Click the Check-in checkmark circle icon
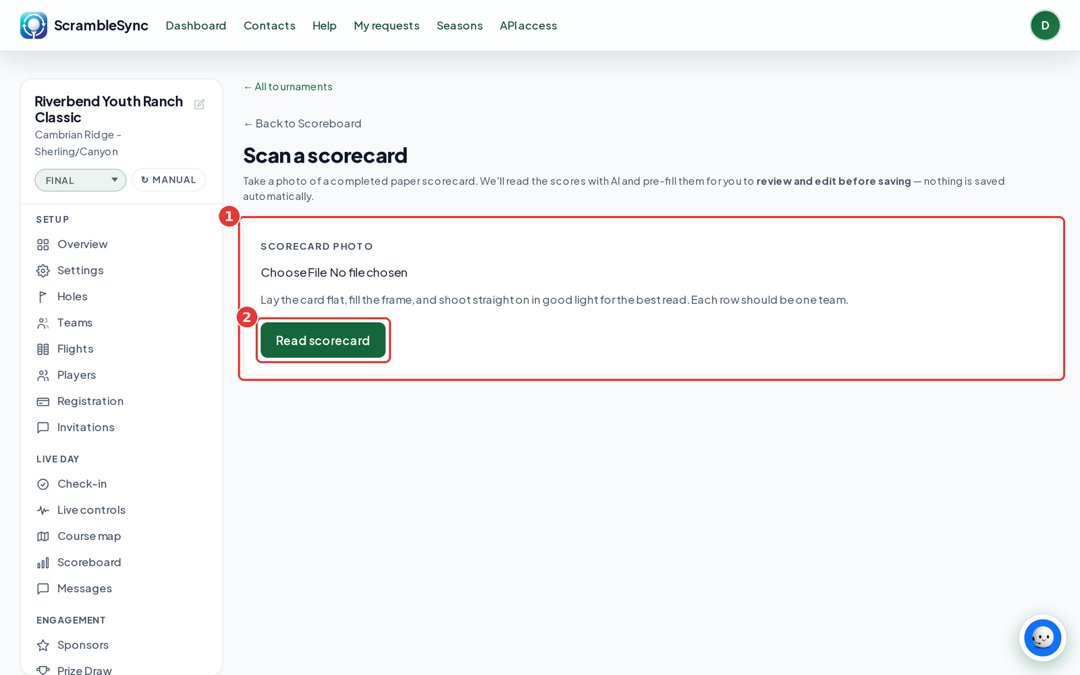Viewport: 1080px width, 675px height. tap(43, 484)
